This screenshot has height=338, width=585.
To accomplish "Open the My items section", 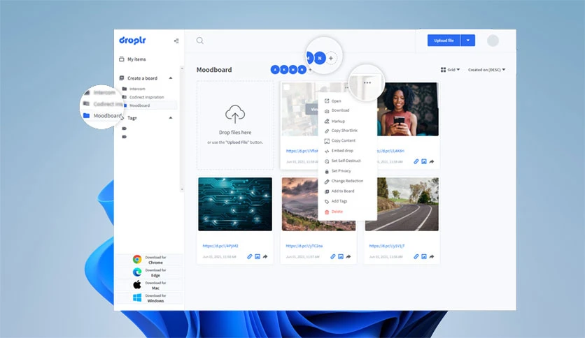I will click(x=132, y=59).
